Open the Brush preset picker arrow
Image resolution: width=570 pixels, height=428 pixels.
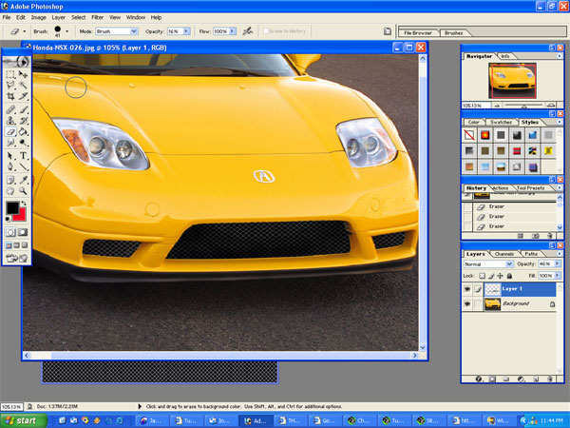tap(66, 31)
